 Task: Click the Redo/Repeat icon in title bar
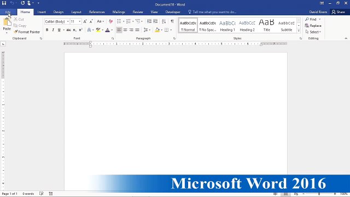click(22, 3)
